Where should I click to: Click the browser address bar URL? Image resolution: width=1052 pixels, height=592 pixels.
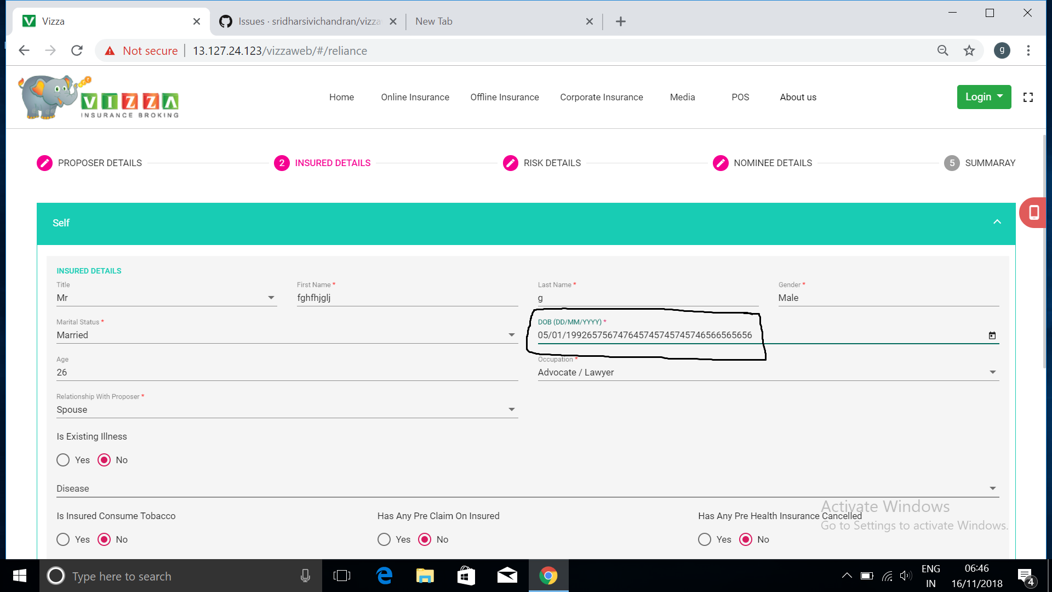[280, 50]
